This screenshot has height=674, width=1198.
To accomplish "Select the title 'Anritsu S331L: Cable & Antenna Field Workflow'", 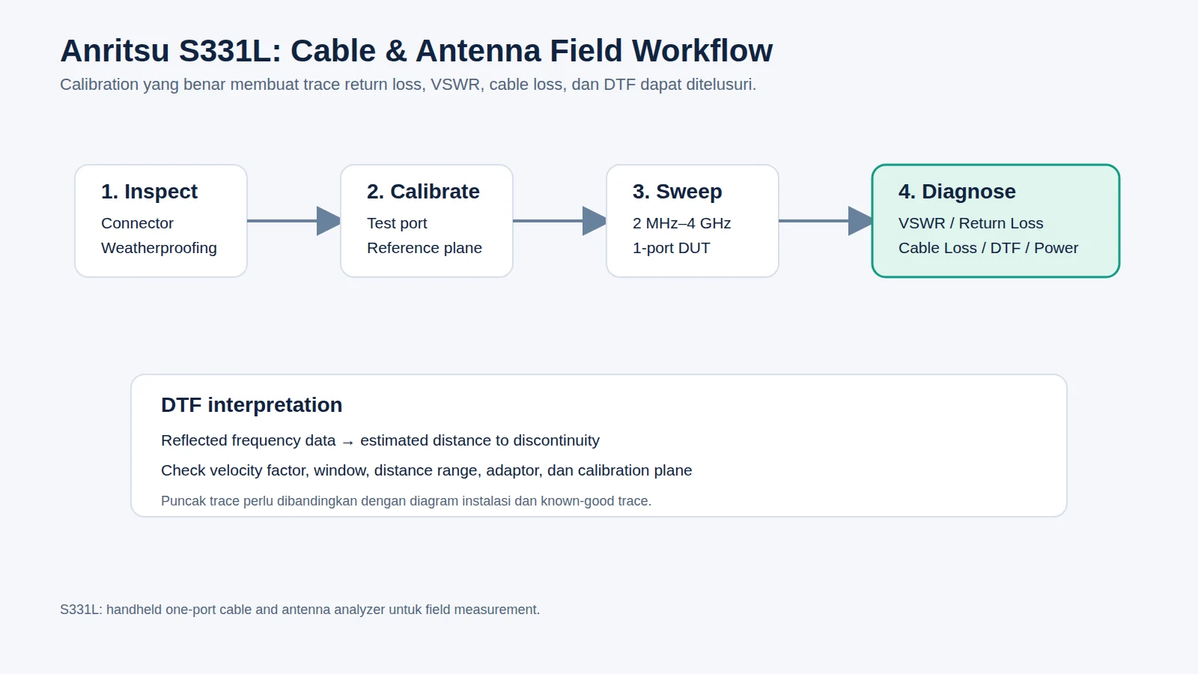I will click(416, 51).
